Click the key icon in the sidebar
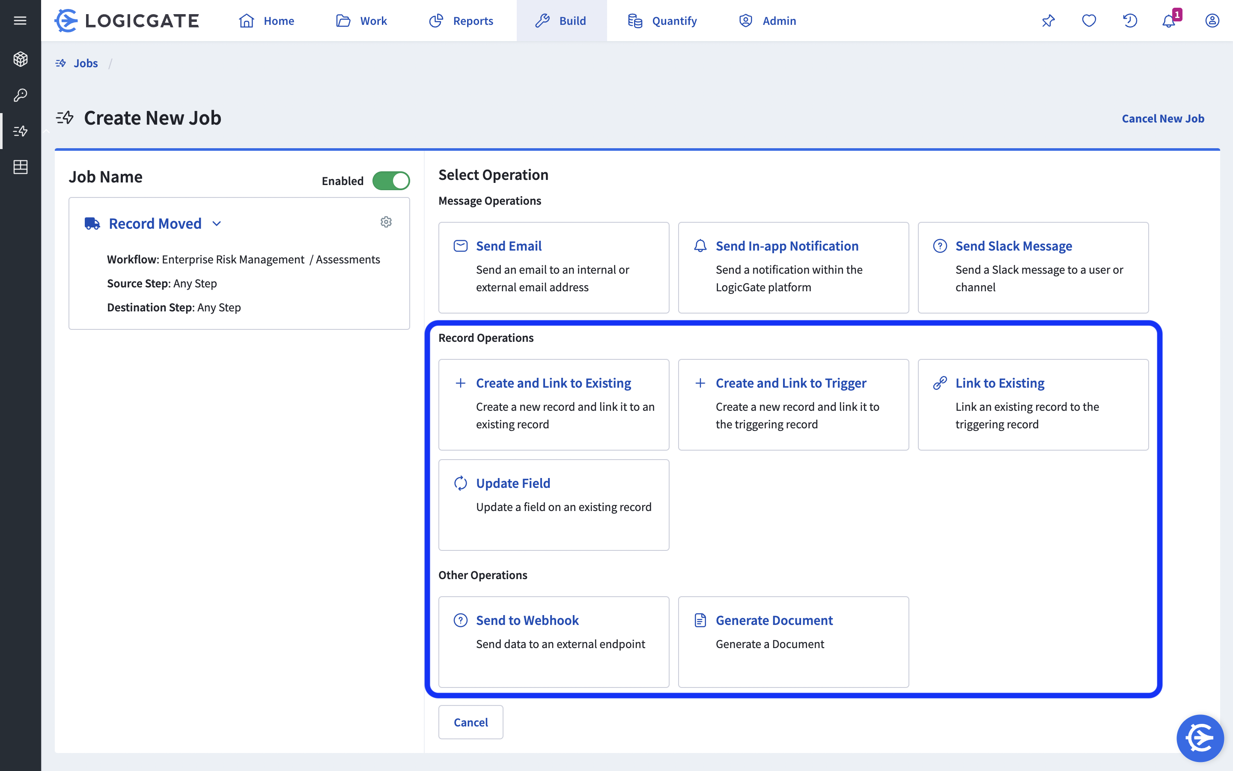1233x771 pixels. click(x=21, y=95)
